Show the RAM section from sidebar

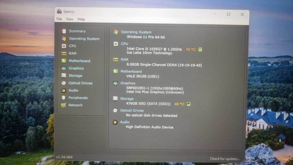(72, 53)
